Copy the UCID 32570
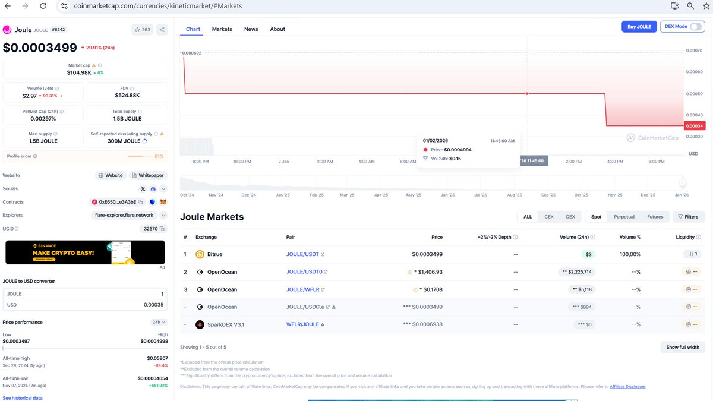 pos(162,229)
